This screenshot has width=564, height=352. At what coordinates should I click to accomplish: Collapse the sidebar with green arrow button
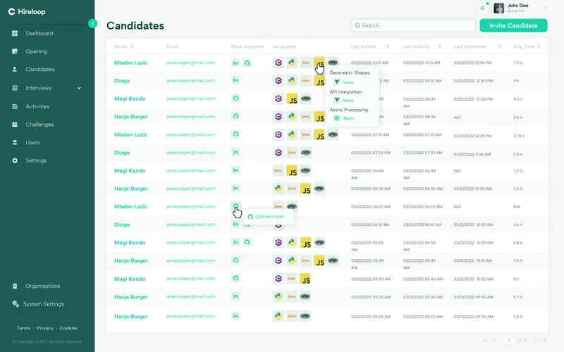92,23
